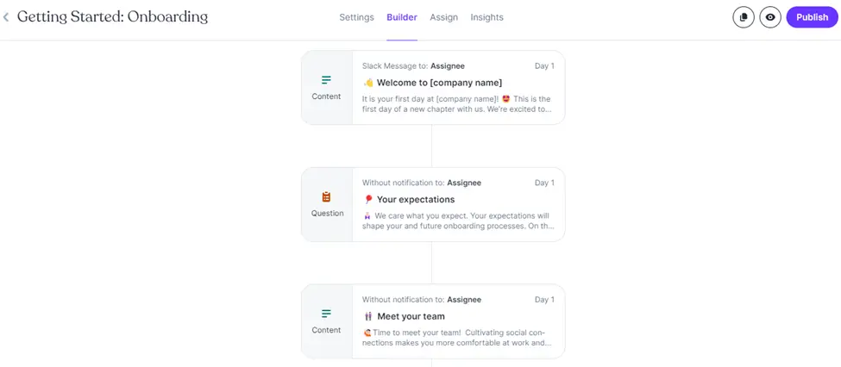This screenshot has height=367, width=841.
Task: Click the 'We care what you expect' description
Action: [458, 221]
